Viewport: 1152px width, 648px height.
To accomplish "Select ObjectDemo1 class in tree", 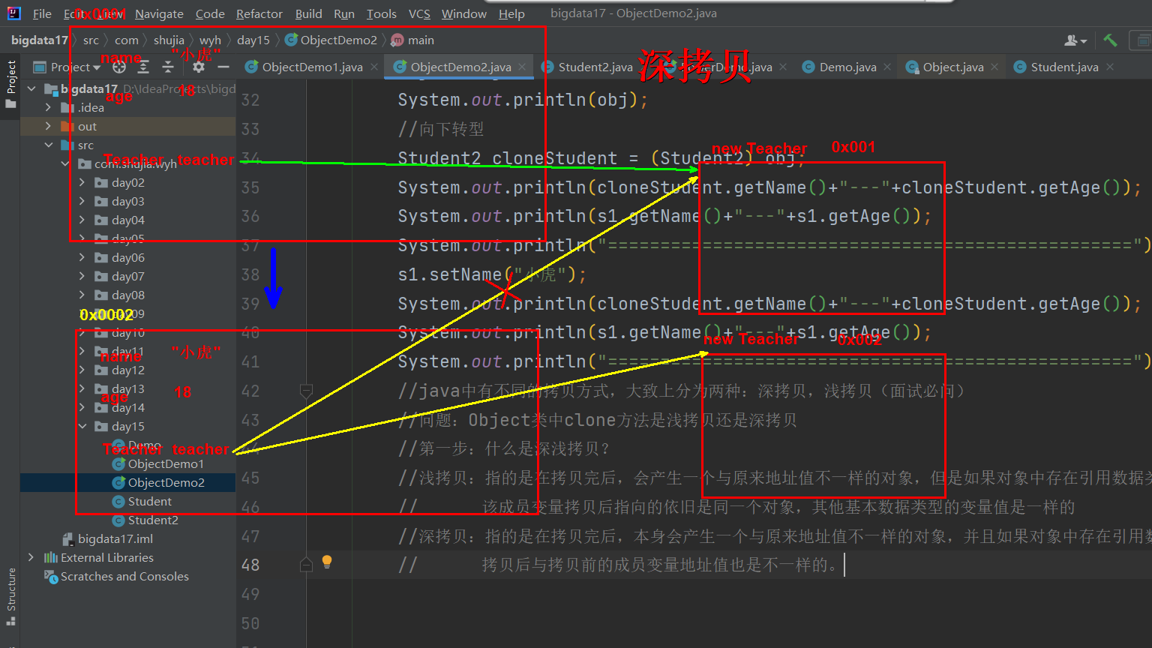I will coord(166,463).
